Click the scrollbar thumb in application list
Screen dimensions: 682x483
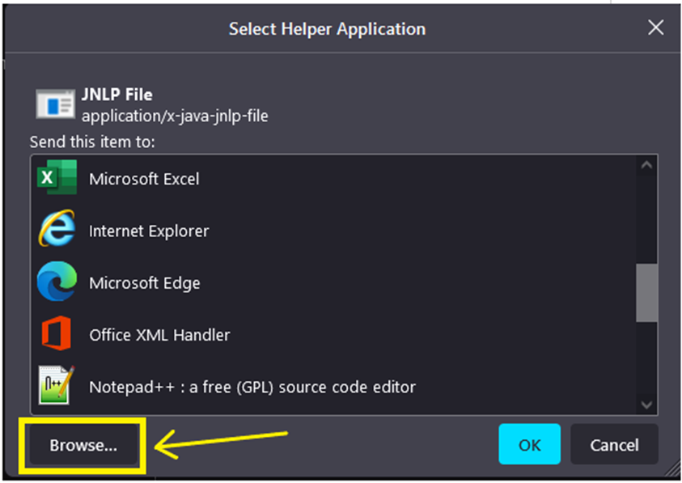pos(646,292)
